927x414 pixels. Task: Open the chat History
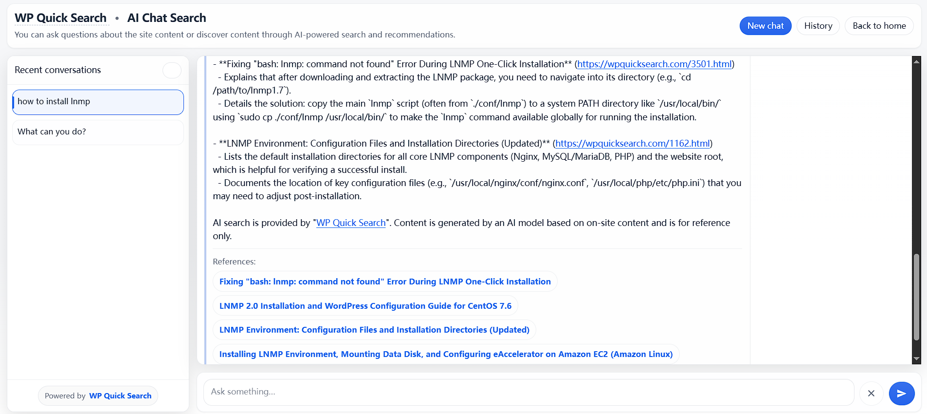coord(818,26)
